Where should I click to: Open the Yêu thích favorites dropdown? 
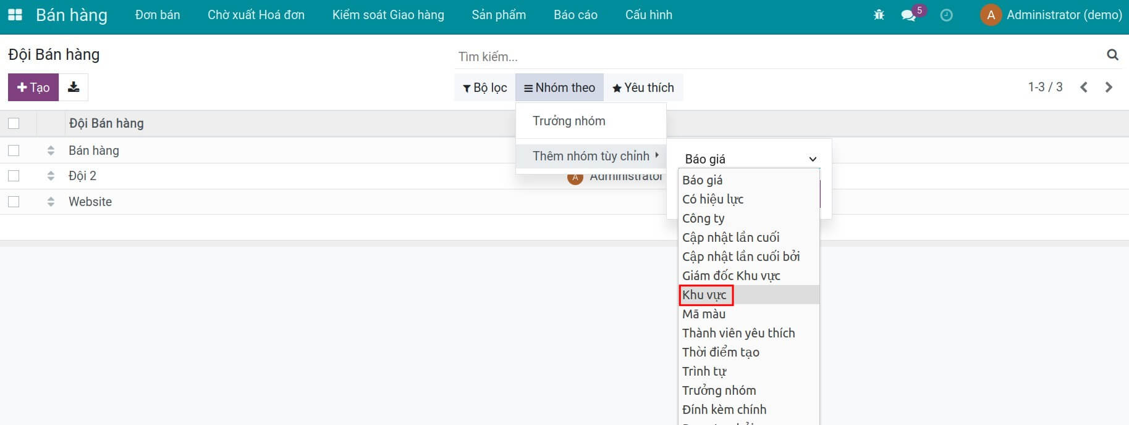coord(643,88)
